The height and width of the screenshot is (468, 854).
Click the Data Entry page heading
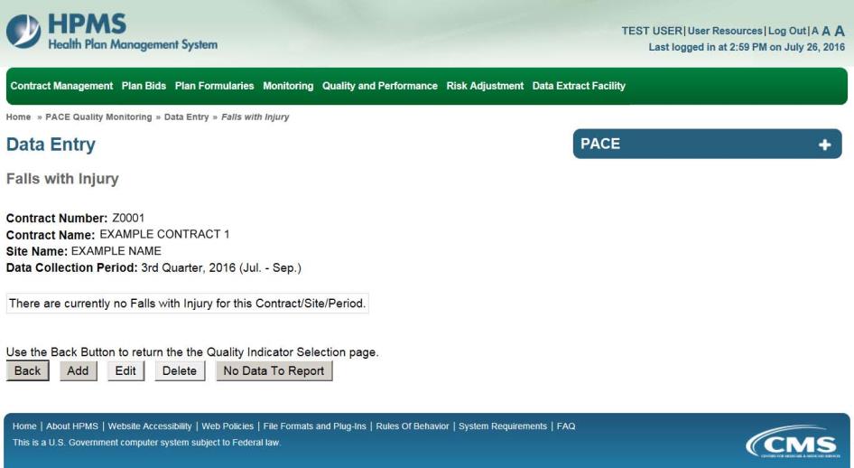51,145
